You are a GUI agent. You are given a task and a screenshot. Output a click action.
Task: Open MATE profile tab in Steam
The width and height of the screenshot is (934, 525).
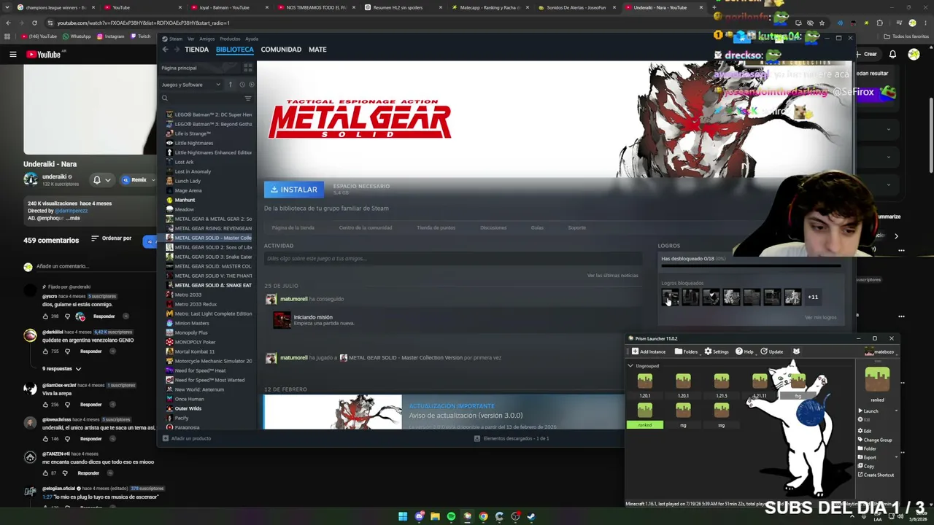click(317, 50)
